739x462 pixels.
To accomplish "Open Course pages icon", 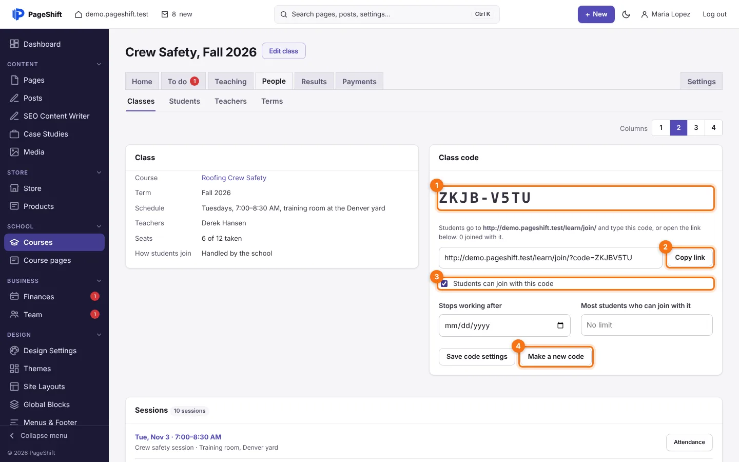I will pos(14,260).
